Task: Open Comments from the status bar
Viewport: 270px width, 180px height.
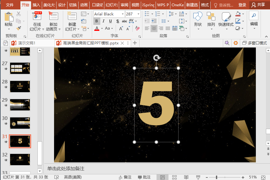Action: pos(144,177)
